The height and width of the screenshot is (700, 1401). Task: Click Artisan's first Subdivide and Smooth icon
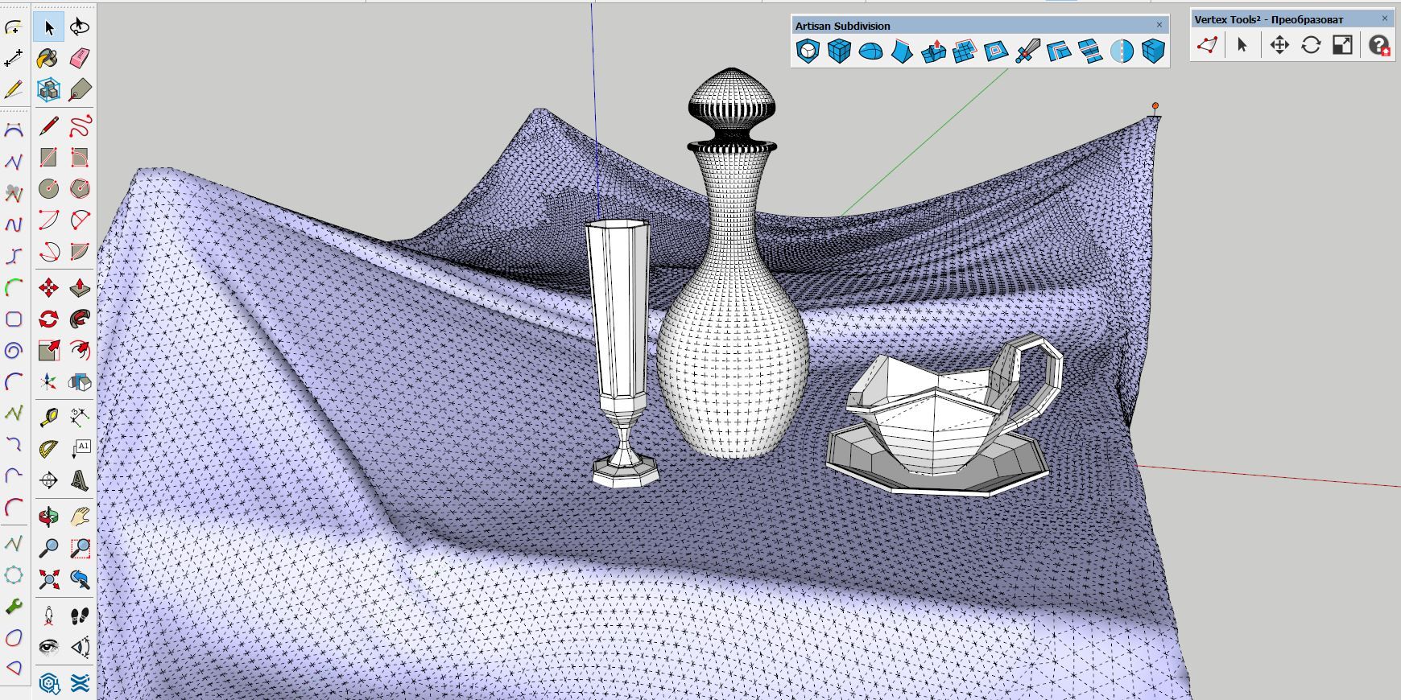(x=808, y=51)
